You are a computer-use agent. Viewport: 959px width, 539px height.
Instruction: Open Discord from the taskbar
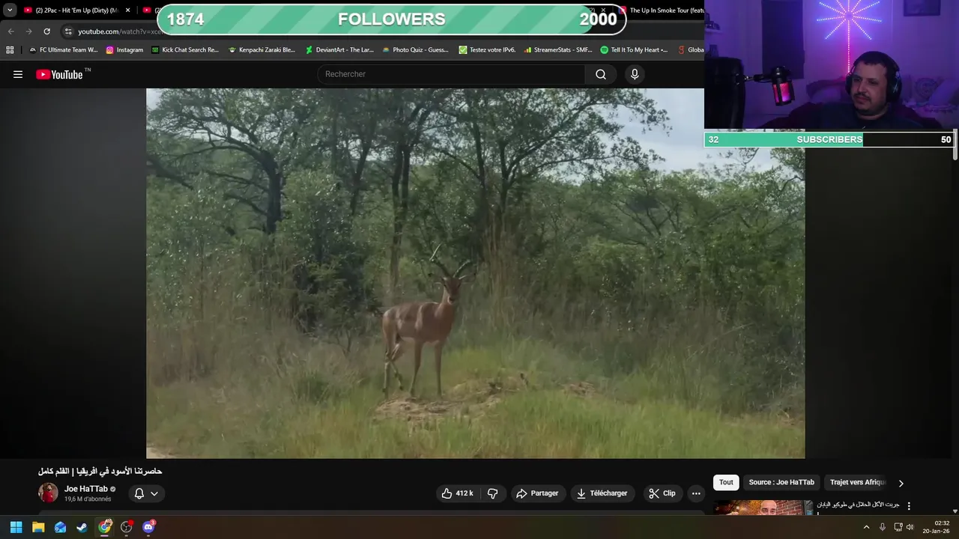point(148,527)
